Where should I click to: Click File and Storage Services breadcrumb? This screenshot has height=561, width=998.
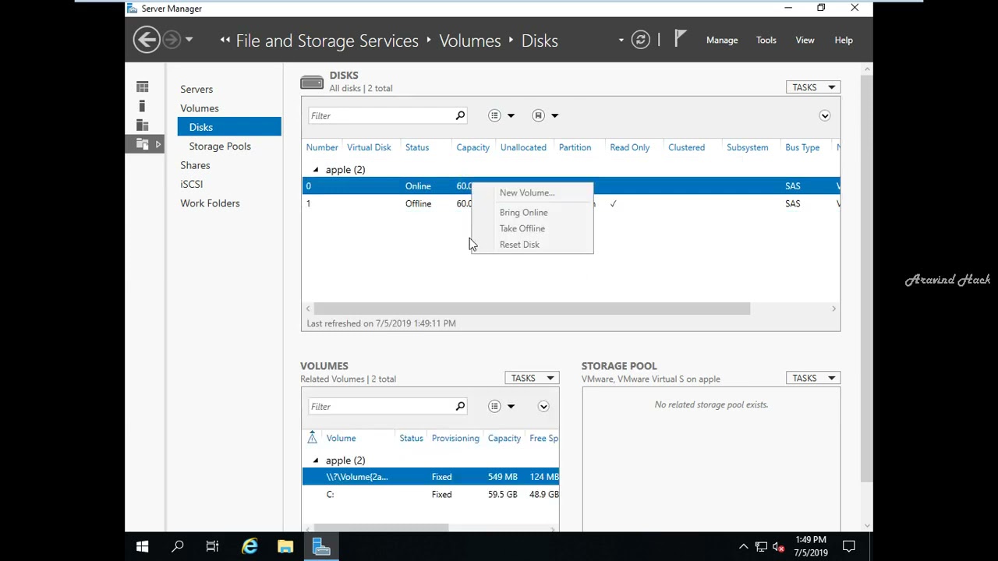point(327,41)
